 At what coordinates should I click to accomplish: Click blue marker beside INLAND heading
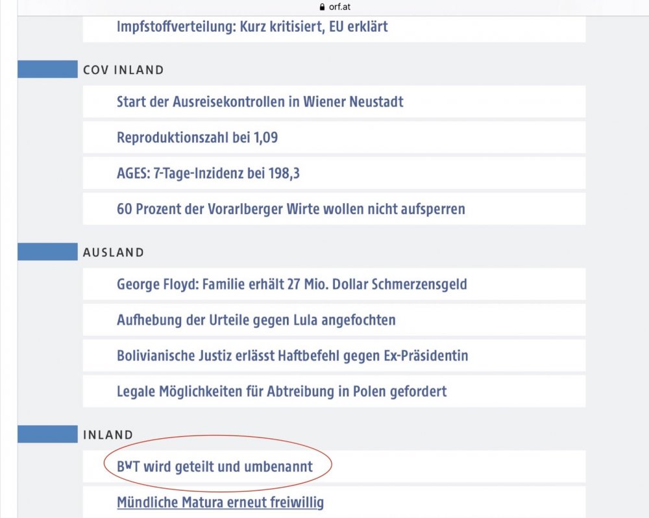(x=47, y=434)
